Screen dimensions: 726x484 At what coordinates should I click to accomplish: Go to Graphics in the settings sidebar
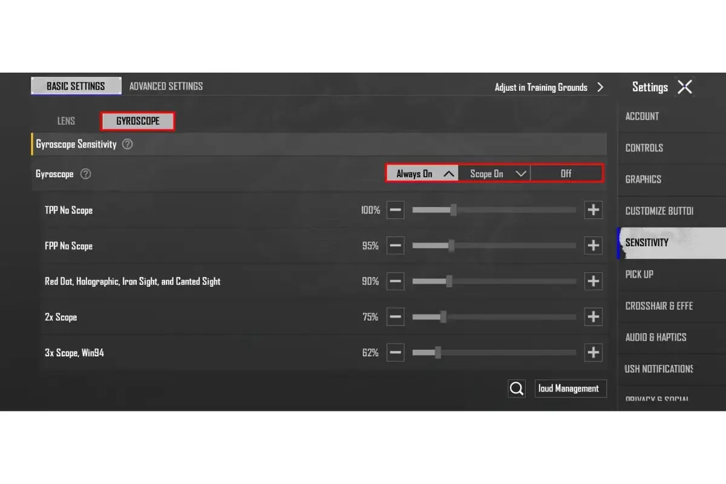(643, 179)
